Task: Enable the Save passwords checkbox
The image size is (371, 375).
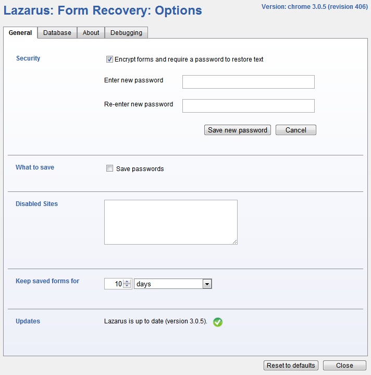Action: pos(109,168)
